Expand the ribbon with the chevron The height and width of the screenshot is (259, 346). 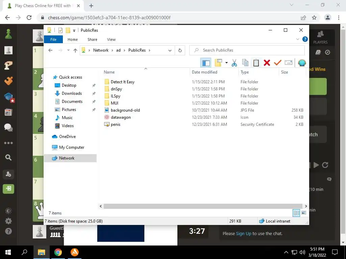(x=297, y=39)
